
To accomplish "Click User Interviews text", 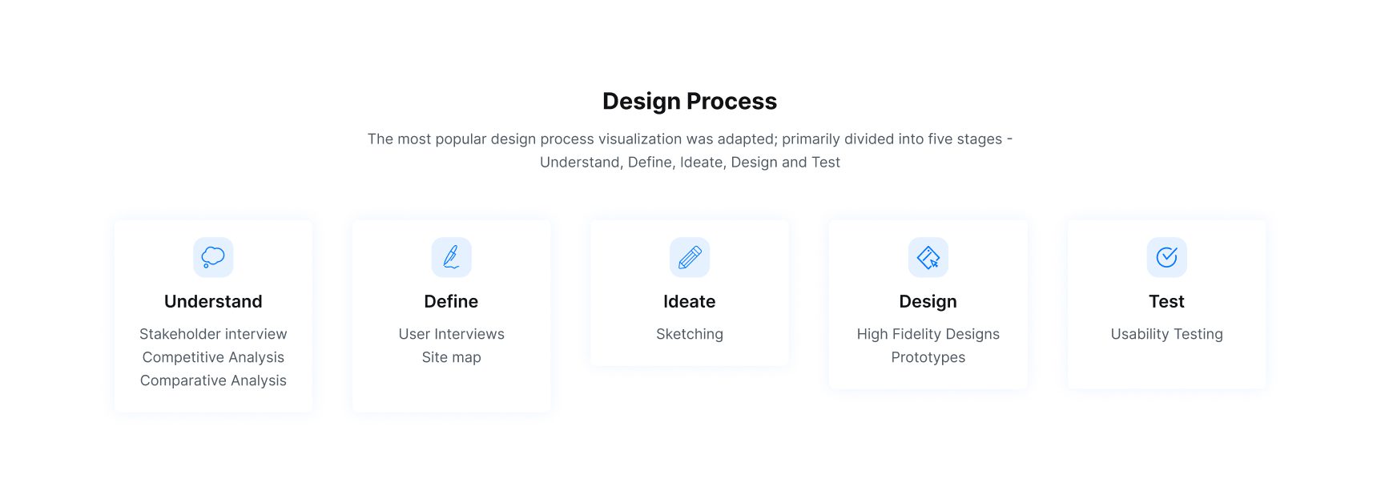I will coord(451,334).
